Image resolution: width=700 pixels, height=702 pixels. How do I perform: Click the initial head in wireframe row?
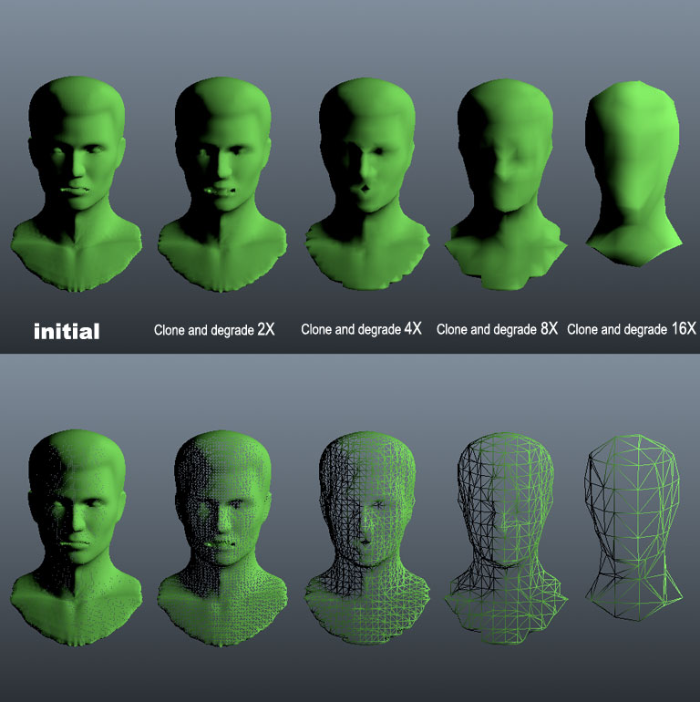(76, 529)
